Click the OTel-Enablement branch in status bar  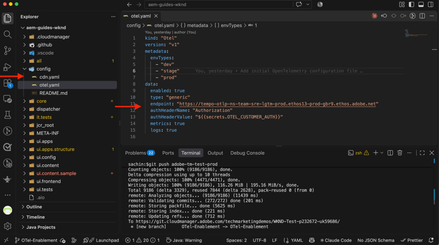(36, 240)
